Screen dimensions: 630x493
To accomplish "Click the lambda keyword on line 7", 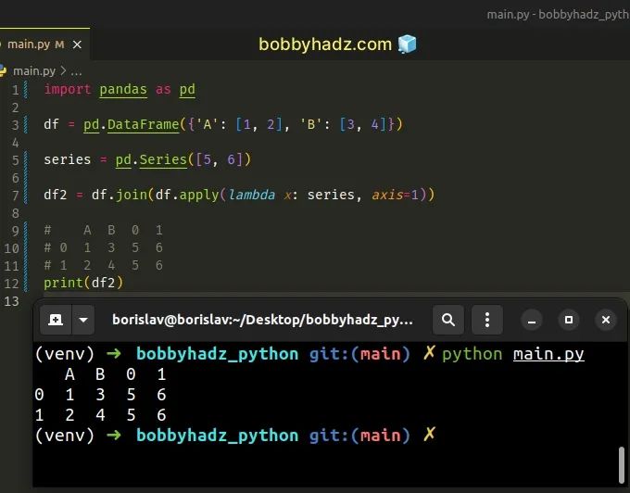I will click(251, 195).
